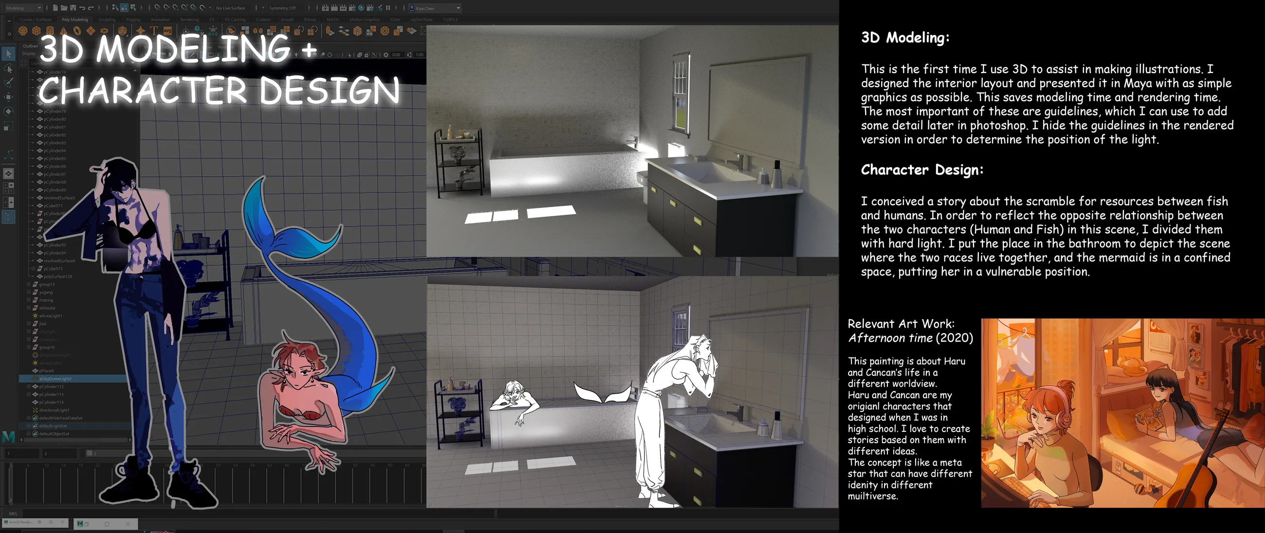
Task: Switch to the Sculpting shelf tab
Action: tap(107, 19)
